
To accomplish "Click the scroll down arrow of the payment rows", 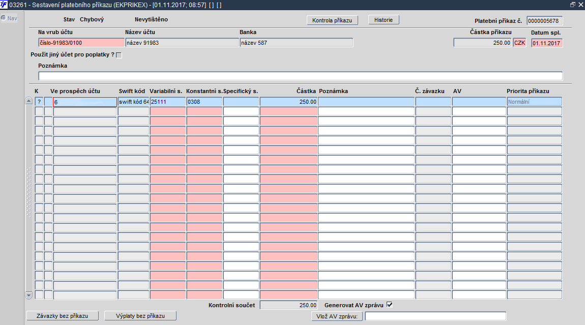I will click(x=28, y=295).
